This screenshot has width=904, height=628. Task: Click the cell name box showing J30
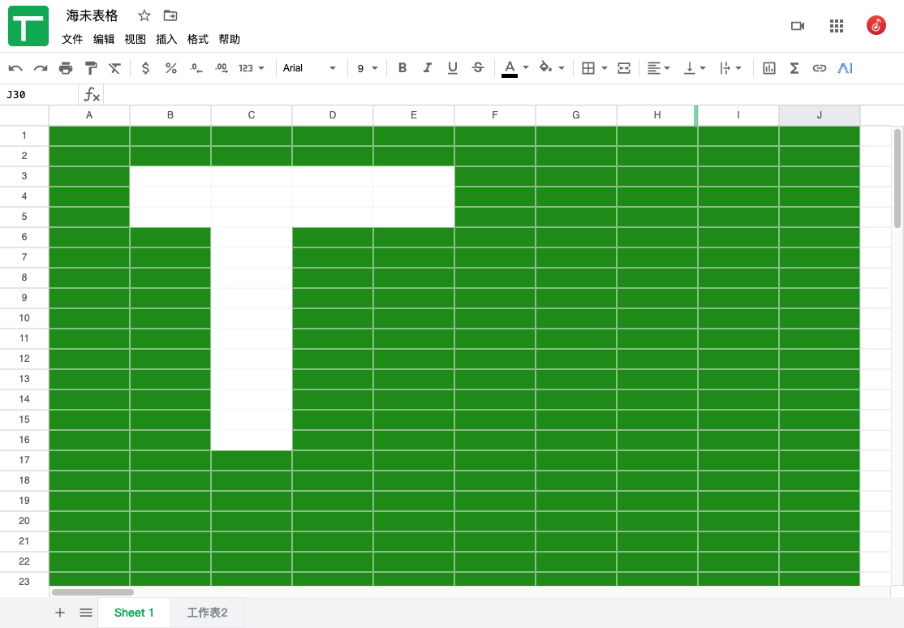[x=39, y=95]
